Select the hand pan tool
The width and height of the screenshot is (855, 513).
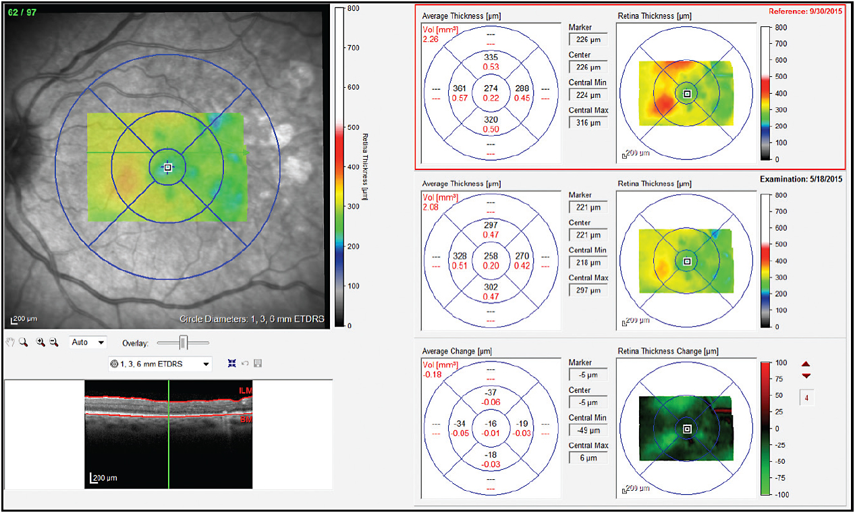(x=10, y=342)
